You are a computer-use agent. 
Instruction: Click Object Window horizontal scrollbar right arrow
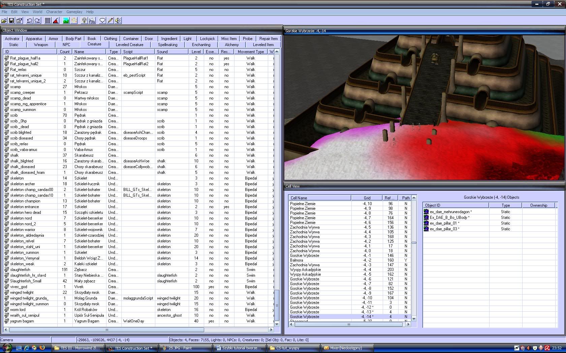tap(271, 330)
